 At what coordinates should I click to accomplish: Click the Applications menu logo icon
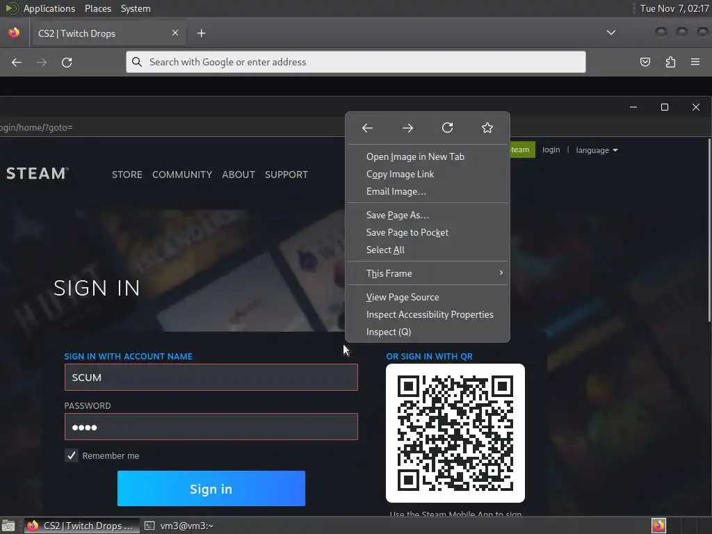coord(11,8)
